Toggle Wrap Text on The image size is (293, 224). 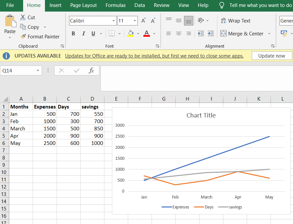tap(236, 21)
